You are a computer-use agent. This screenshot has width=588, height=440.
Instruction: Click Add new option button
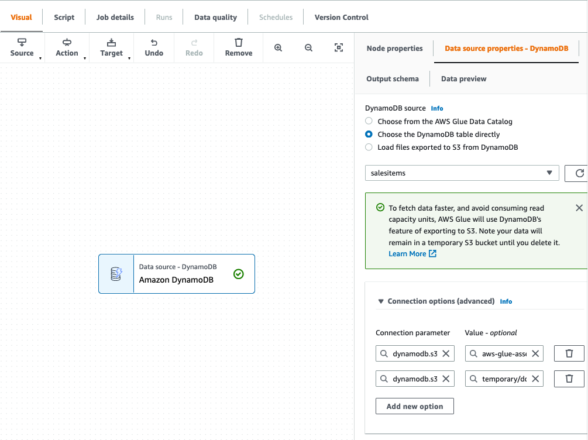coord(415,406)
